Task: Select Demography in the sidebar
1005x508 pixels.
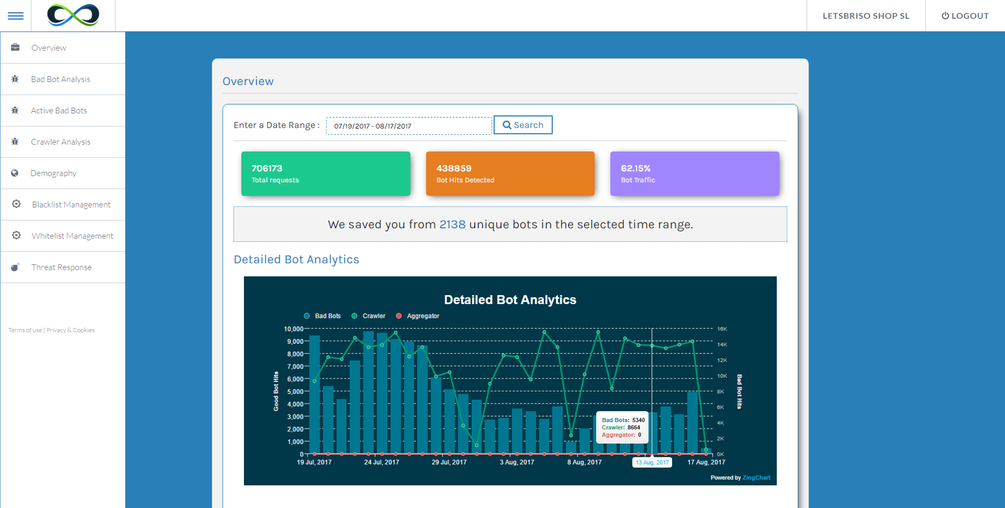Action: (63, 173)
